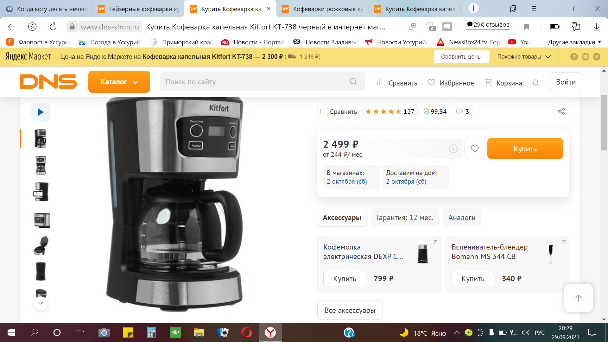Click the Войти login button

coord(566,82)
